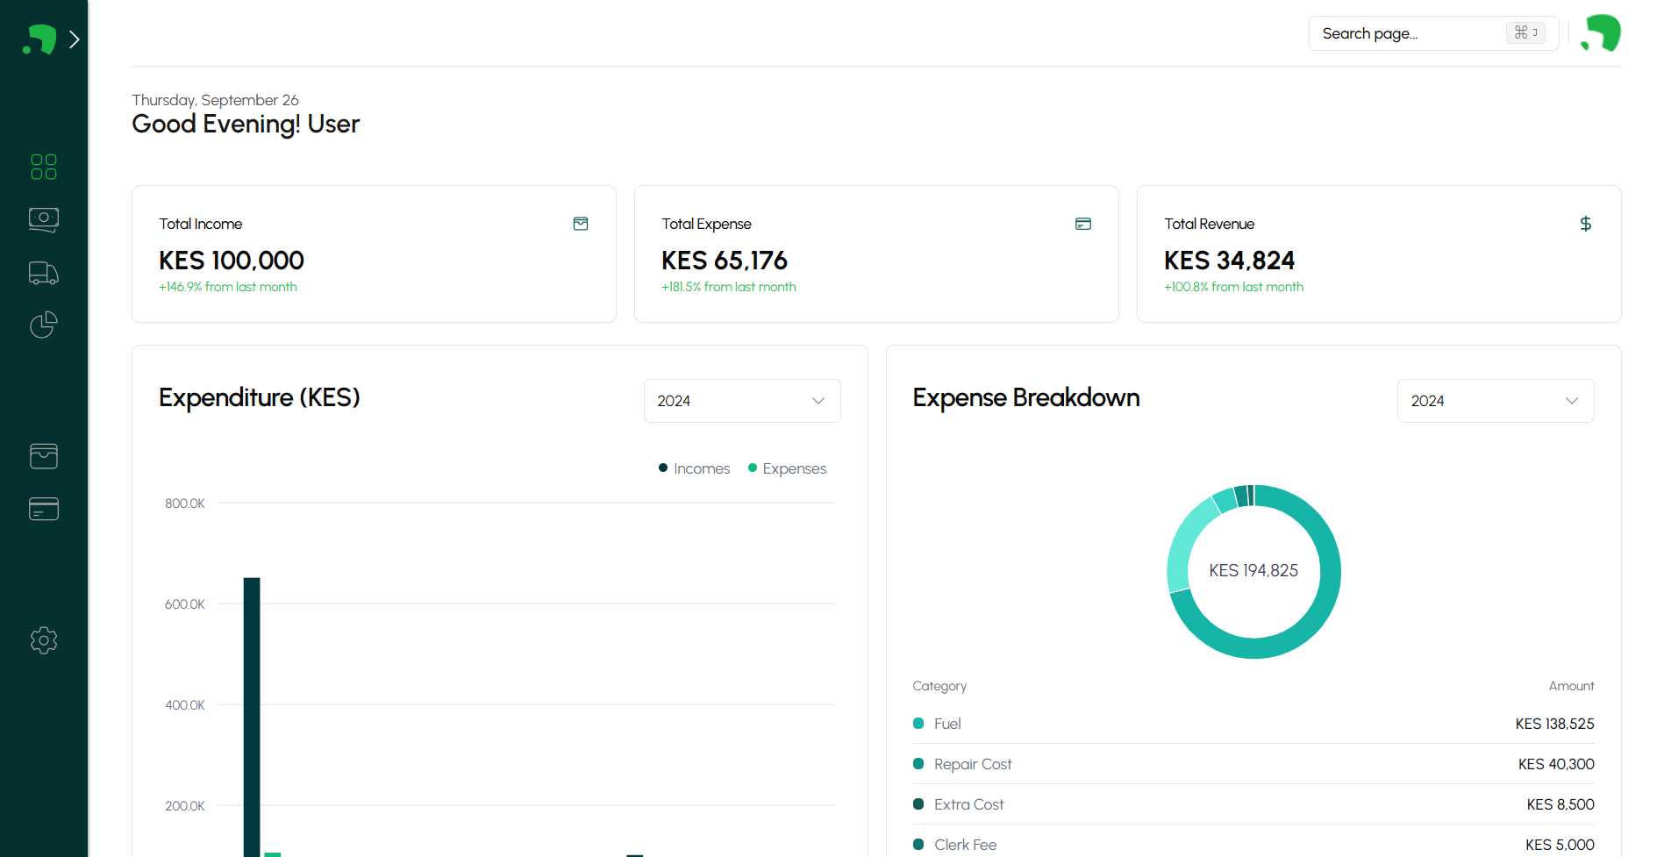Open the pie chart reports icon
Image resolution: width=1664 pixels, height=857 pixels.
click(x=44, y=325)
